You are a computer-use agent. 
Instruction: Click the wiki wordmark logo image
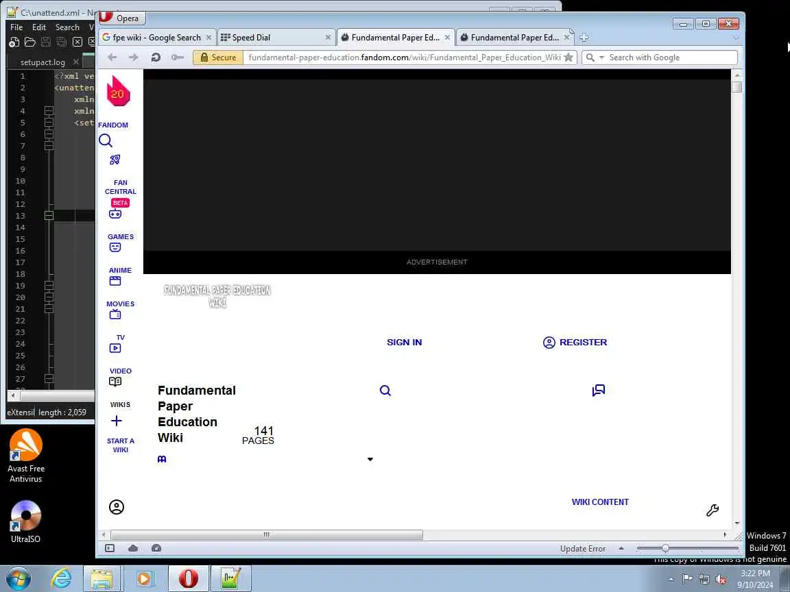point(217,296)
